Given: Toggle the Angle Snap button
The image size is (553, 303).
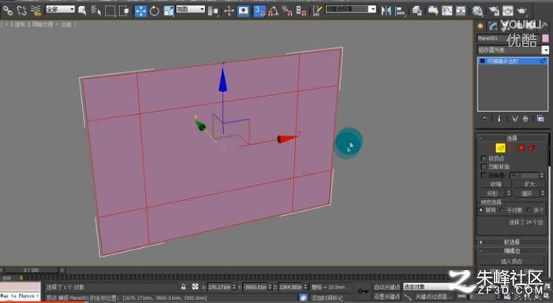Looking at the screenshot, I should click(273, 11).
